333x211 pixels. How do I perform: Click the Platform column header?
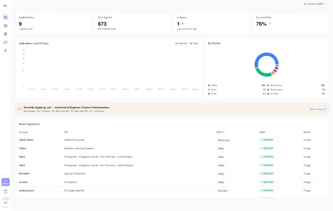click(x=221, y=132)
